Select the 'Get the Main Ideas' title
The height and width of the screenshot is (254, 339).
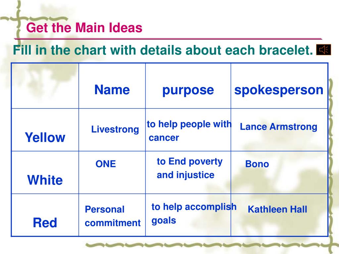pos(84,28)
